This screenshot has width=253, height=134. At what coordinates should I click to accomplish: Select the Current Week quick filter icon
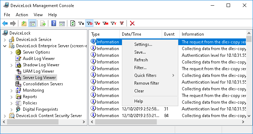coord(97,23)
